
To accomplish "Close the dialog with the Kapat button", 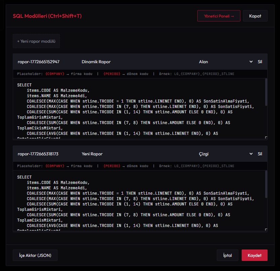I will (x=255, y=15).
